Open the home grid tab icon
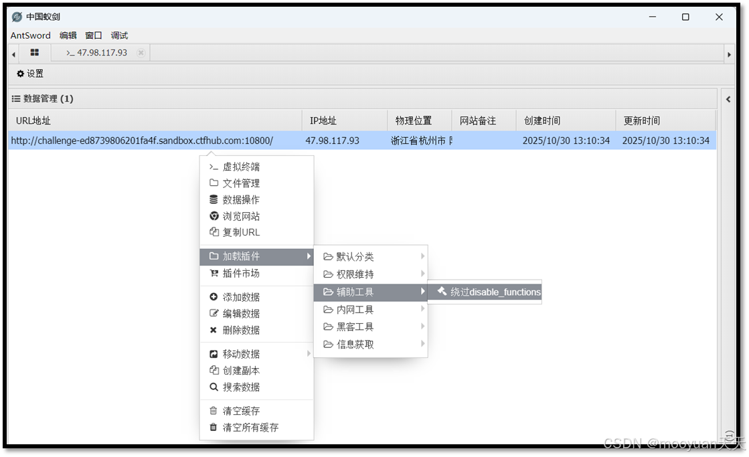Image resolution: width=749 pixels, height=457 pixels. (x=34, y=53)
